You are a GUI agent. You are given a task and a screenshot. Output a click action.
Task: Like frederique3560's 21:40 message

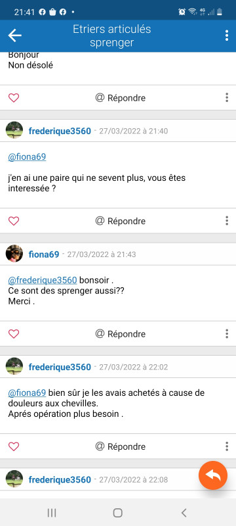(x=14, y=221)
